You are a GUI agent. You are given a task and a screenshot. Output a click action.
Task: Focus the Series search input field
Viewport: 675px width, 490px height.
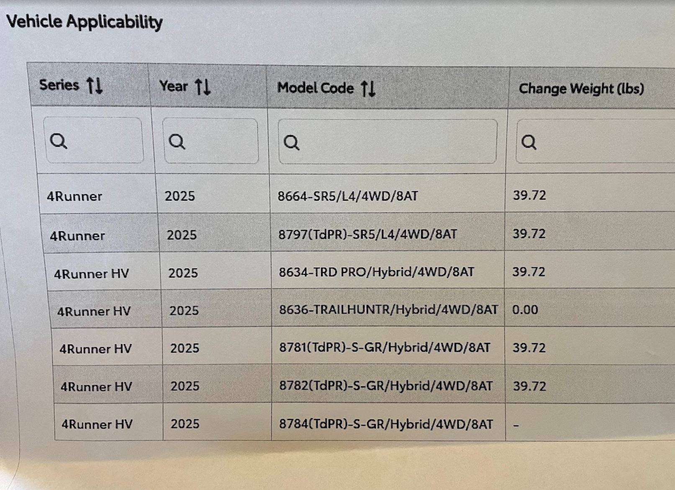93,140
